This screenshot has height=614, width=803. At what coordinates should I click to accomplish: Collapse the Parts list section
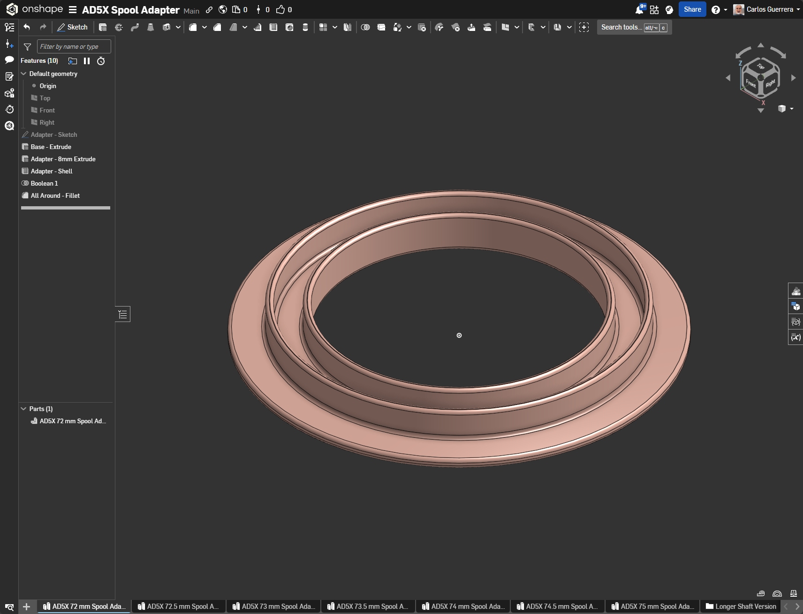coord(24,409)
